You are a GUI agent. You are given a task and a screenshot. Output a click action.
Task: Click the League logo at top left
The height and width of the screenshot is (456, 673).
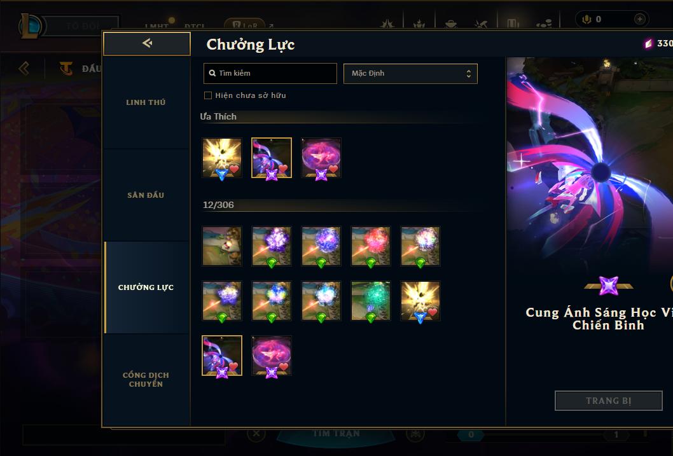coord(30,25)
